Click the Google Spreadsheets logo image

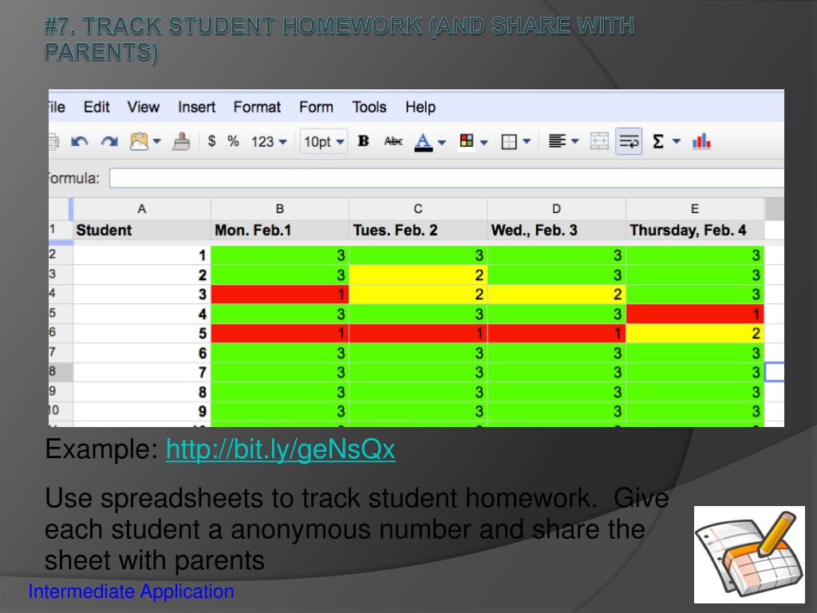tap(750, 555)
